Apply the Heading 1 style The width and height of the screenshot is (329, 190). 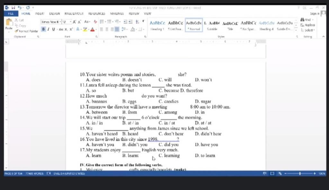click(x=157, y=25)
